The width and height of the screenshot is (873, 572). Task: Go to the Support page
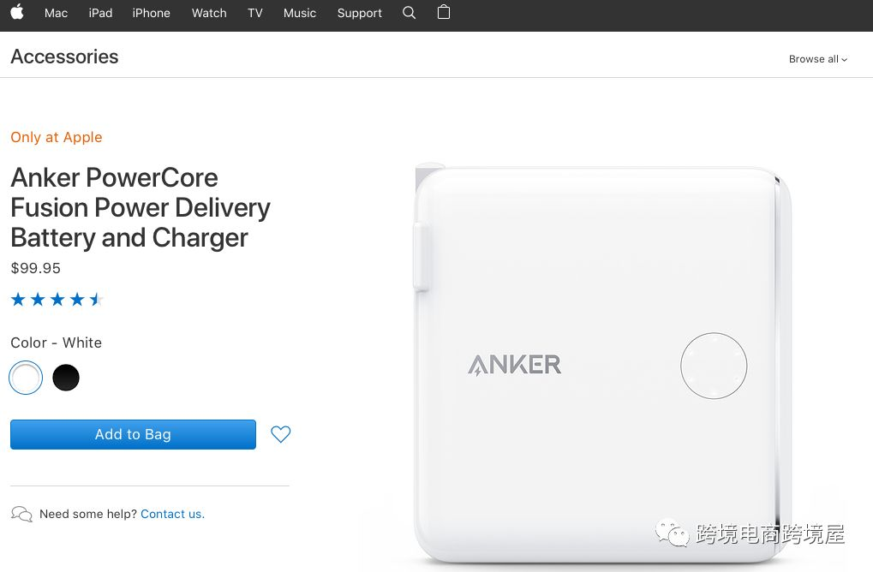359,13
